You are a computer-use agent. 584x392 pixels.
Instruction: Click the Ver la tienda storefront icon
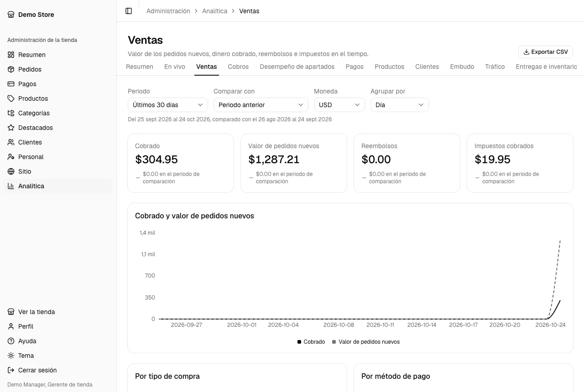click(x=11, y=312)
